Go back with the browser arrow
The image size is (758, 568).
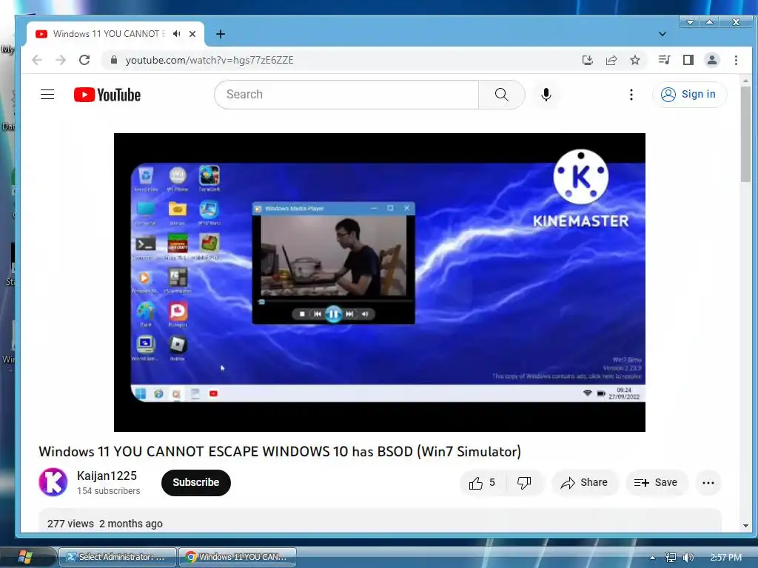[x=37, y=60]
